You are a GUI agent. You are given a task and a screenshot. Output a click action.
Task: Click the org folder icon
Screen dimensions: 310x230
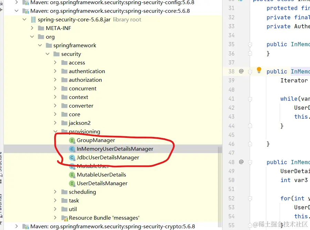coord(41,37)
